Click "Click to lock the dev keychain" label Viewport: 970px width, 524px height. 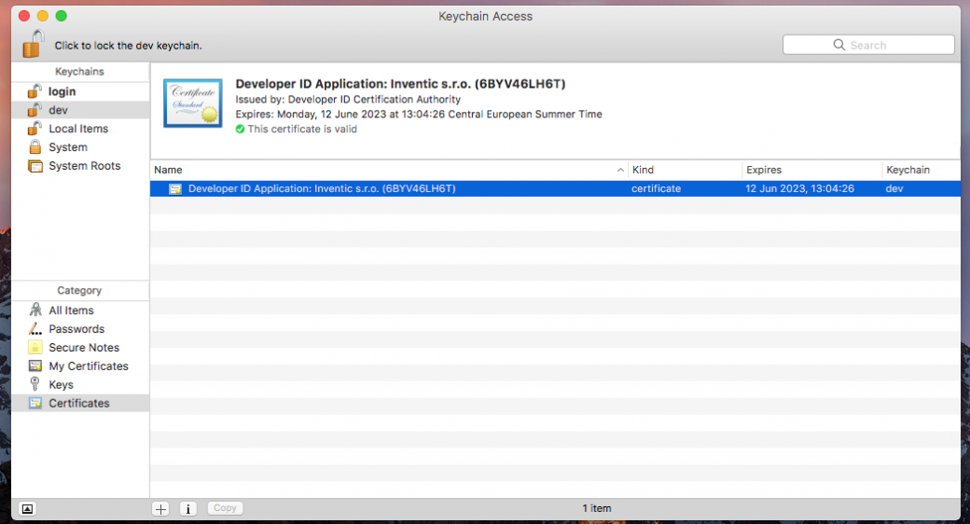(x=128, y=46)
